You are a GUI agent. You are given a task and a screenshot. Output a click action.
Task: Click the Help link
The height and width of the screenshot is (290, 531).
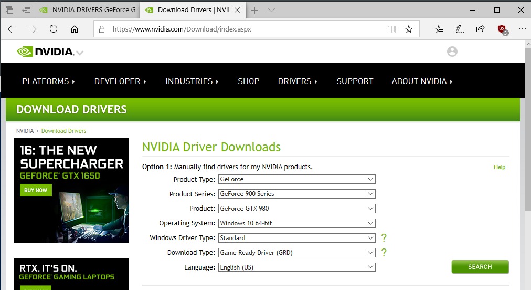[500, 167]
